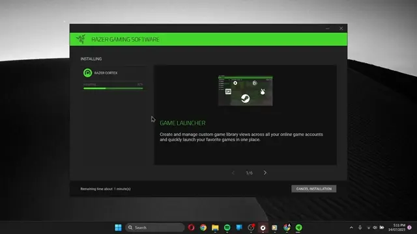Open first Google Chrome taskbar icon
This screenshot has height=234, width=417.
[x=203, y=227]
